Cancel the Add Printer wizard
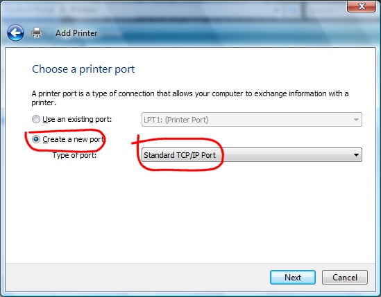Image resolution: width=381 pixels, height=297 pixels. coord(345,278)
